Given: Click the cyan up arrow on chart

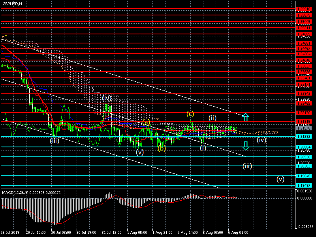Looking at the screenshot, I should (245, 117).
